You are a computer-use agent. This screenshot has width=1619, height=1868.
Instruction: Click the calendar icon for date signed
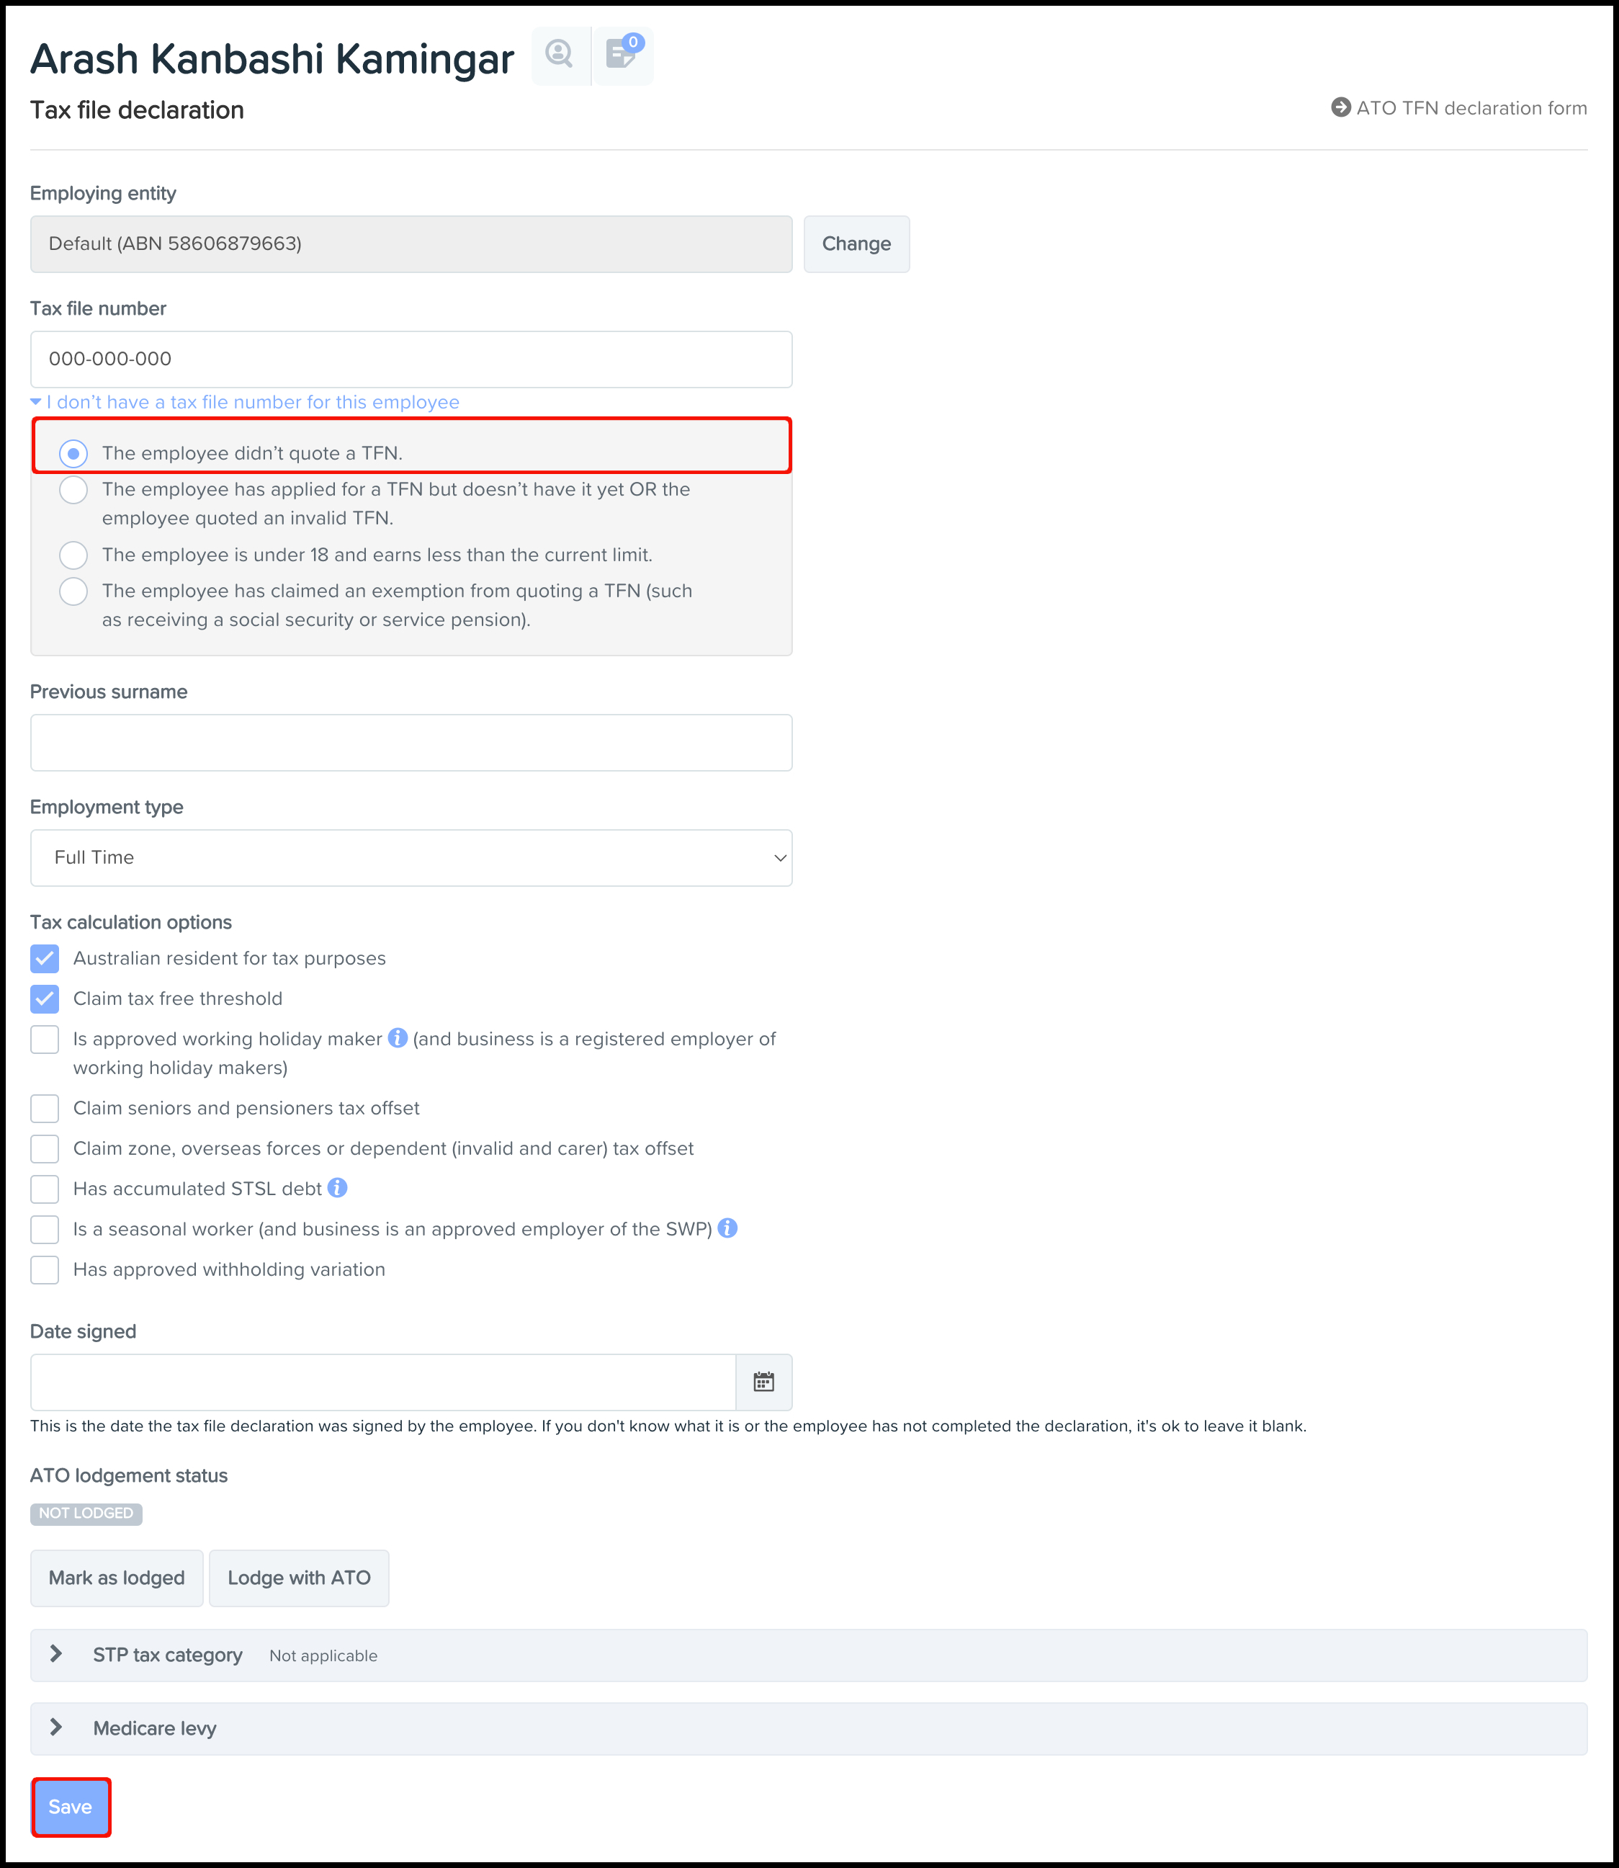(763, 1380)
